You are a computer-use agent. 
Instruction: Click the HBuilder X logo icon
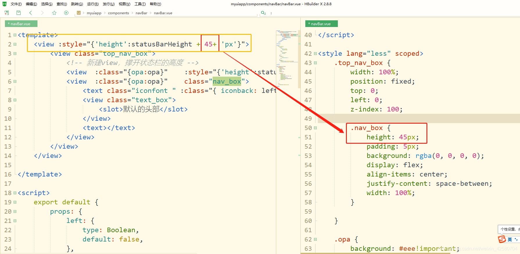coord(4,4)
